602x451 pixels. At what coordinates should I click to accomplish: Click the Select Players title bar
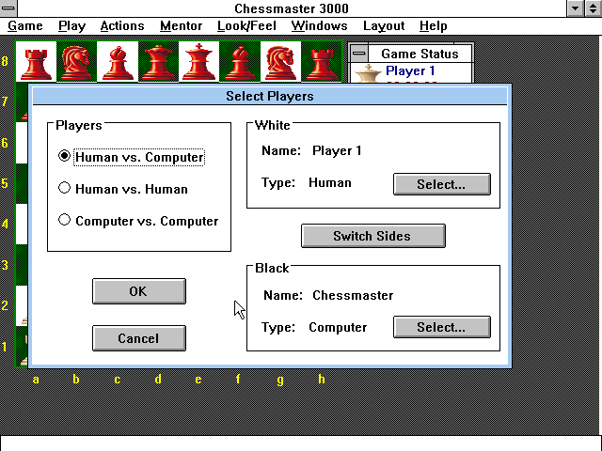[x=270, y=96]
